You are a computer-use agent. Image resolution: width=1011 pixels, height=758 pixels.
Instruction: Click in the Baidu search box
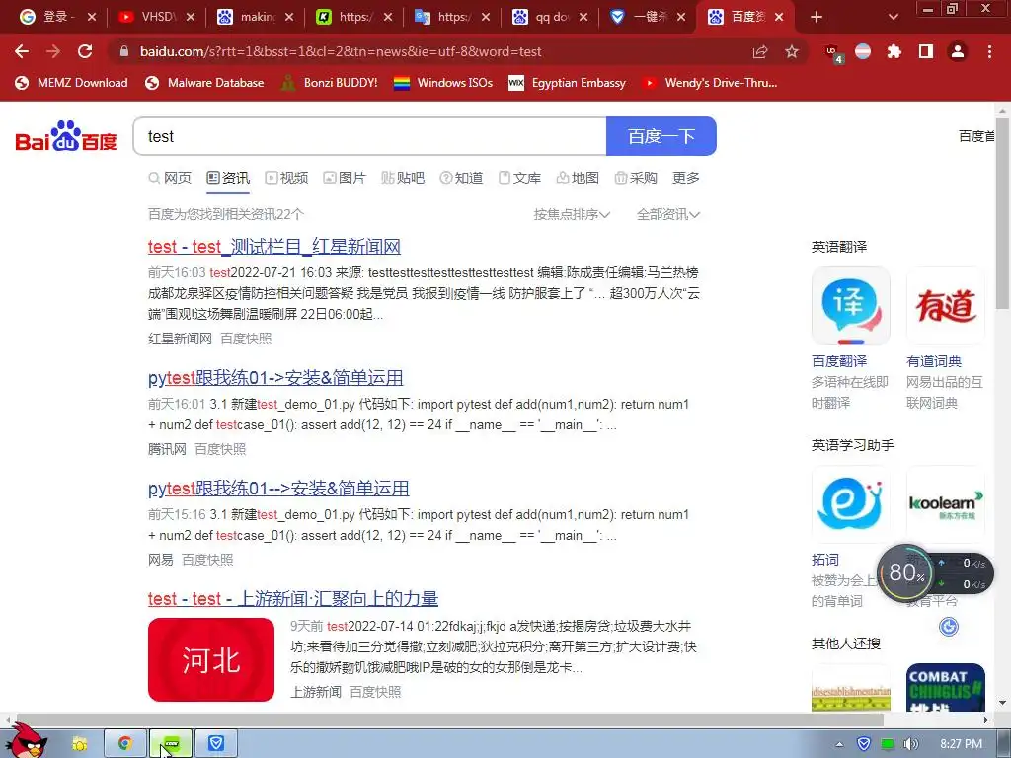click(x=369, y=136)
